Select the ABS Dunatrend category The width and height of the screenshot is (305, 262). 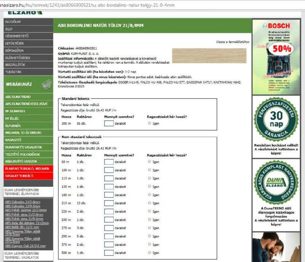click(x=28, y=97)
